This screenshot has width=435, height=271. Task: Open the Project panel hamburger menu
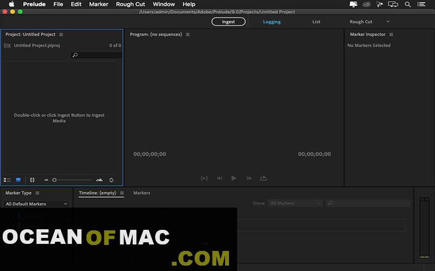[x=61, y=35]
